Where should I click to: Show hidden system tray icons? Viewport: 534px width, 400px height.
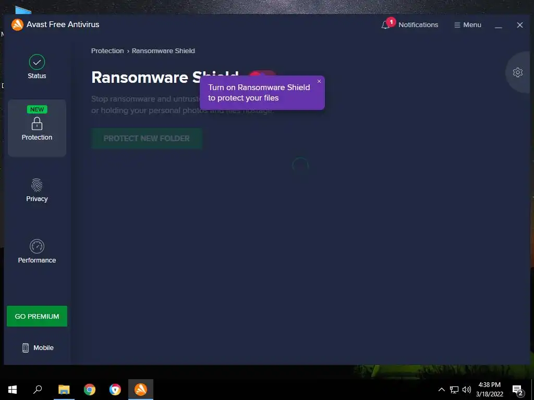click(x=441, y=390)
